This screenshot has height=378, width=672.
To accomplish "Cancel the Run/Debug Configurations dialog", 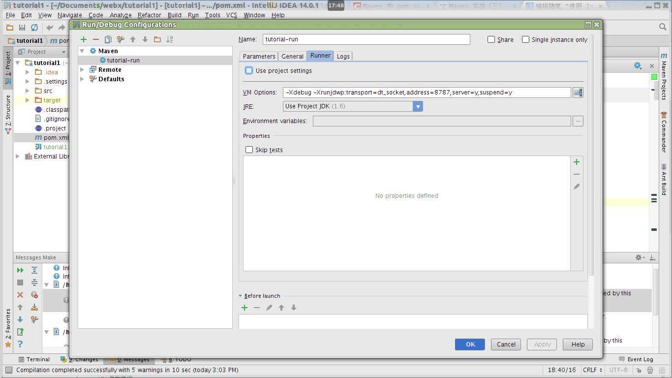I will click(x=506, y=345).
